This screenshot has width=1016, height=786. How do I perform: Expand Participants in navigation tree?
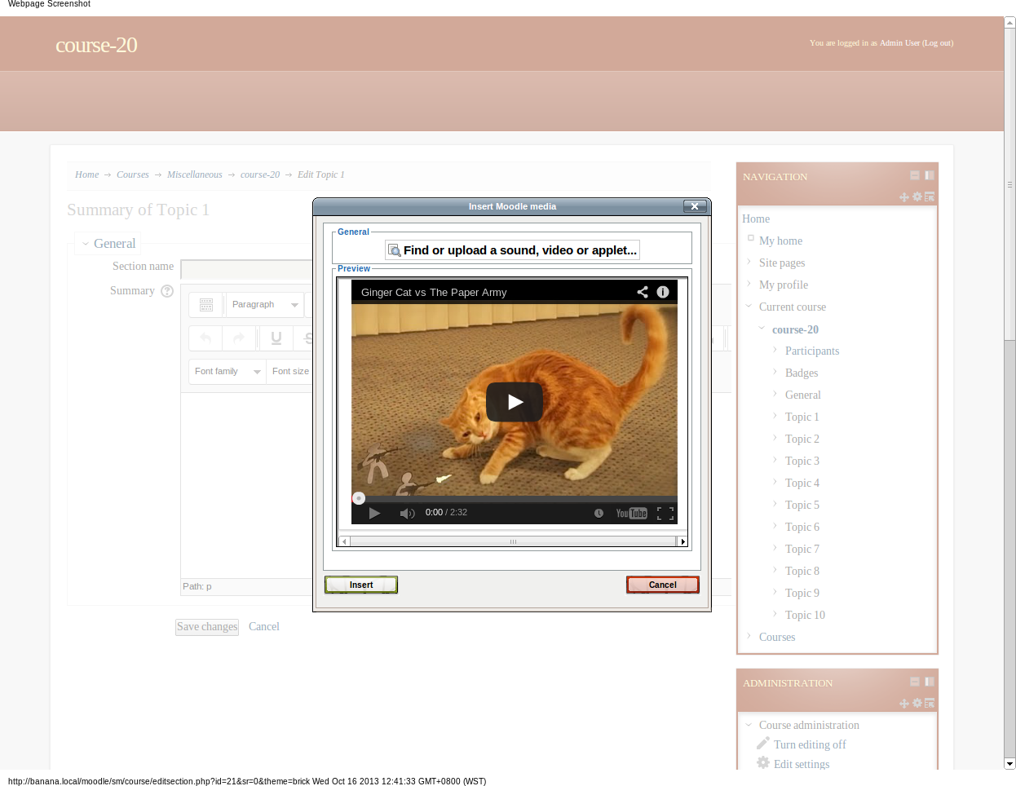775,350
